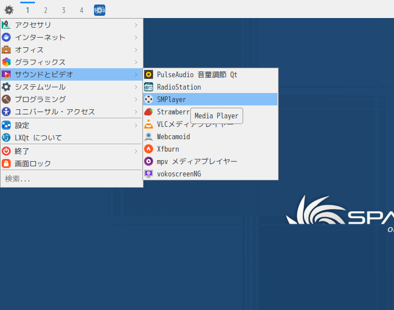Switch to workspace 1
394x310 pixels.
[x=28, y=10]
